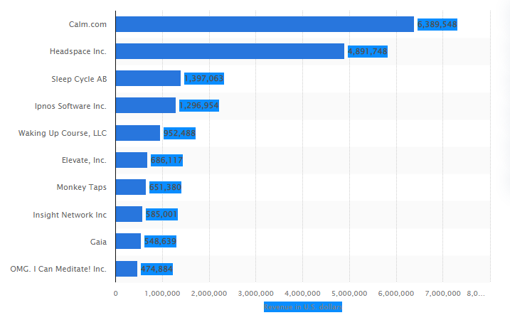Click the OMG. I Can Meditate! Inc. label
Image resolution: width=510 pixels, height=325 pixels.
coord(58,269)
